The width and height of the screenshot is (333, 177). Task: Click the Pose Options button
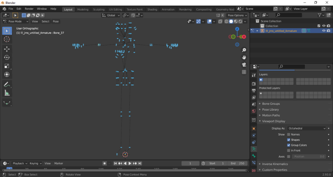(x=237, y=15)
